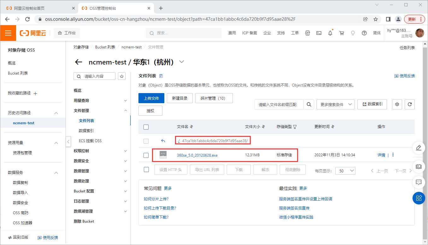
Task: Reload the browser page
Action: [27, 19]
